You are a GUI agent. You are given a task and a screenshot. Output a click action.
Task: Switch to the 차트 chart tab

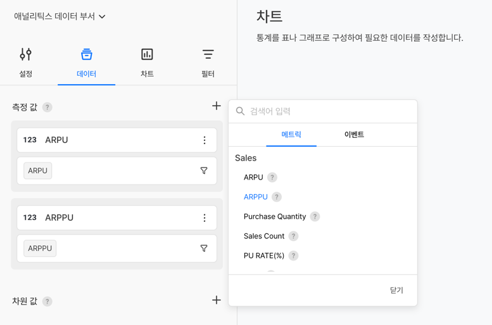[147, 62]
